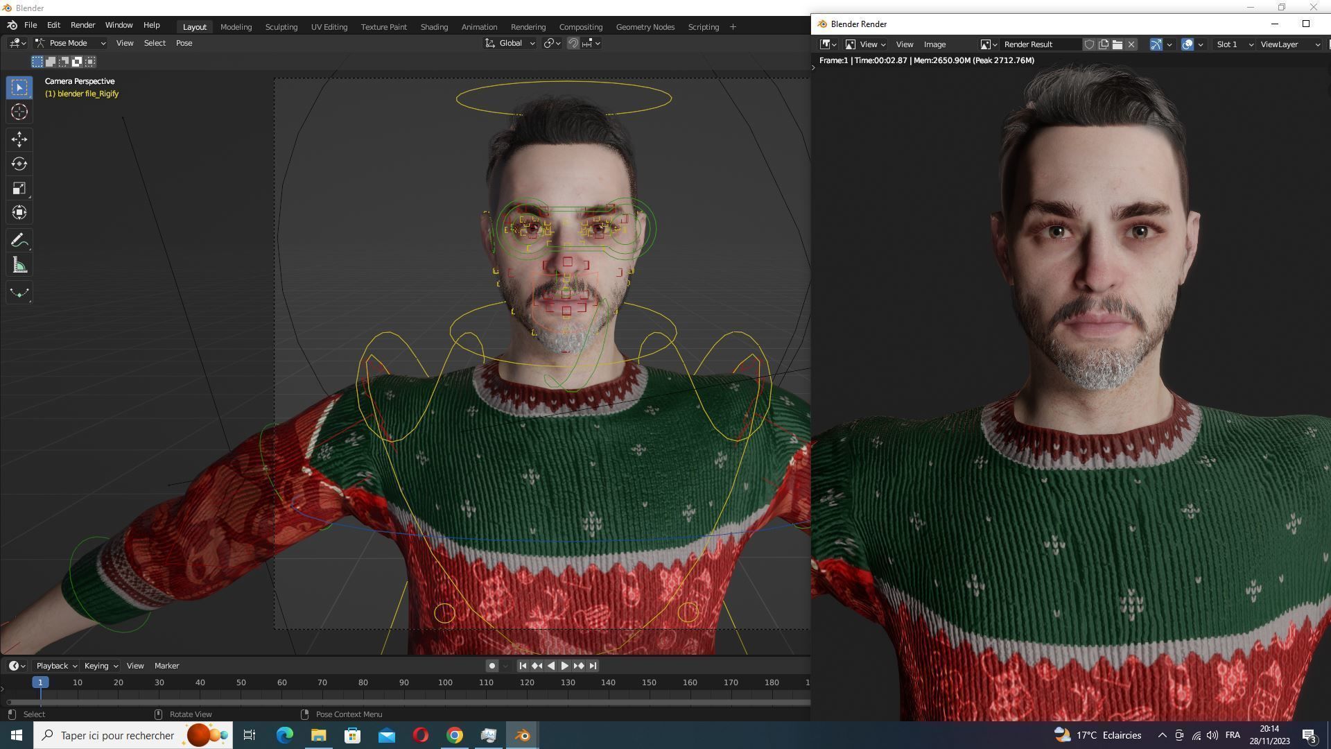Open the Slot 1 dropdown
Viewport: 1331px width, 749px height.
tap(1234, 44)
